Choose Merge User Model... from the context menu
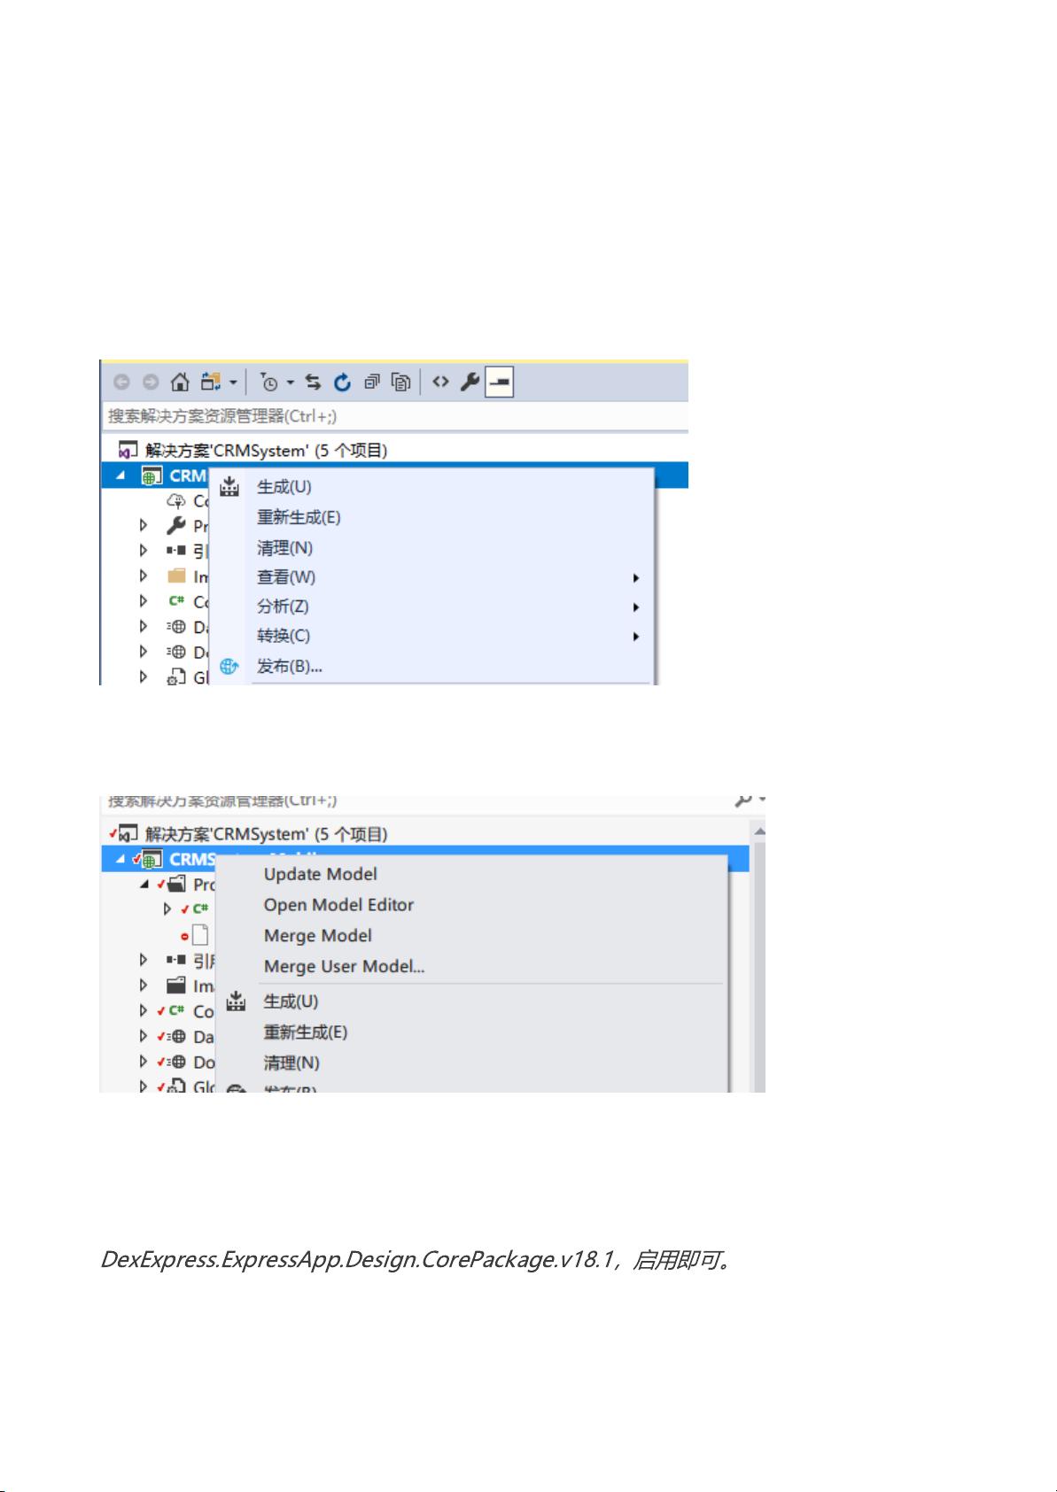The width and height of the screenshot is (1057, 1492). tap(344, 967)
